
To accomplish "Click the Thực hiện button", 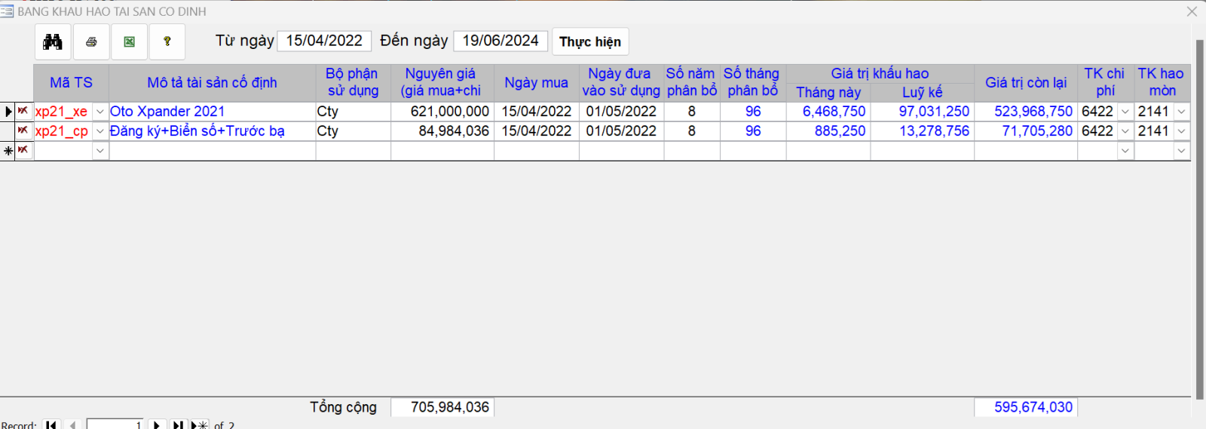I will (x=590, y=41).
